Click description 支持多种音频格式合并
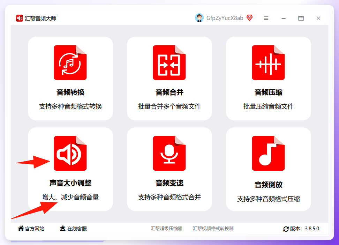This screenshot has height=245, width=339. [x=169, y=197]
